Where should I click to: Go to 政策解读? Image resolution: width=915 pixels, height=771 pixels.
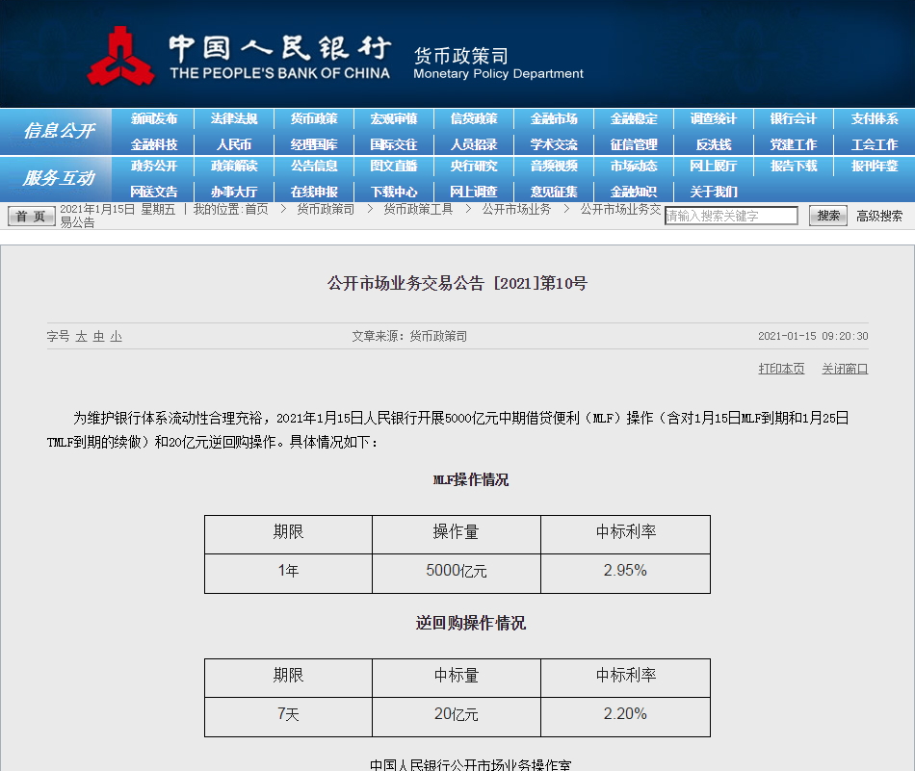(234, 167)
